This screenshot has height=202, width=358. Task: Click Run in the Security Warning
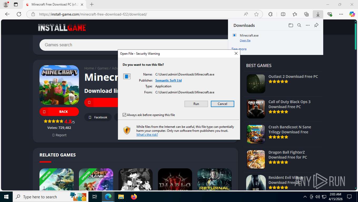[196, 104]
